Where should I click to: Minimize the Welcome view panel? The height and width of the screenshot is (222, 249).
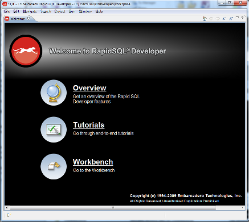[x=237, y=18]
